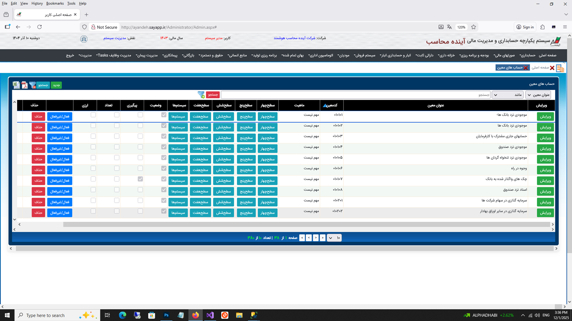The image size is (572, 321).
Task: Click the جستجو search text field
Action: click(355, 95)
